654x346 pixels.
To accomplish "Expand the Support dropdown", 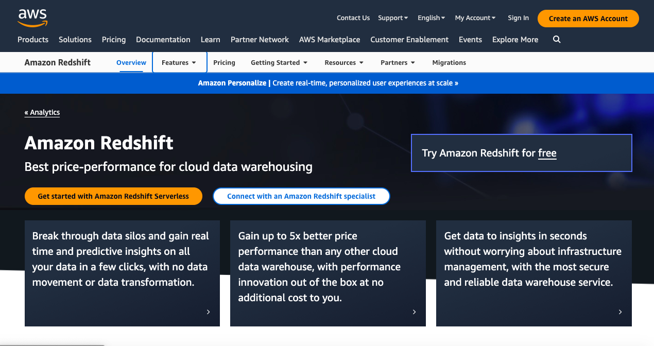I will [393, 18].
